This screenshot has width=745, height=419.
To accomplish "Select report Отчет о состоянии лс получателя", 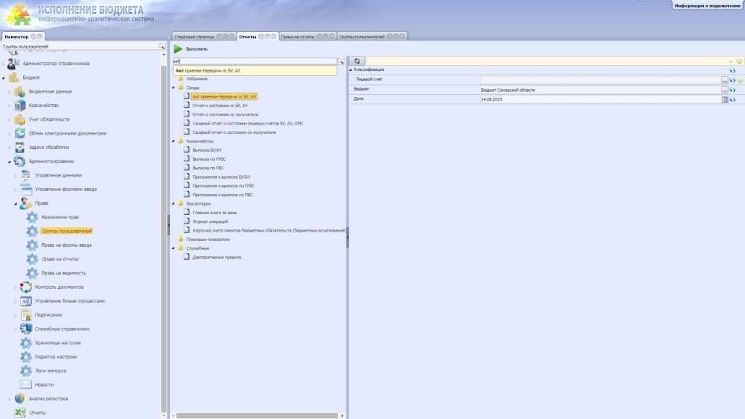I will tap(225, 114).
